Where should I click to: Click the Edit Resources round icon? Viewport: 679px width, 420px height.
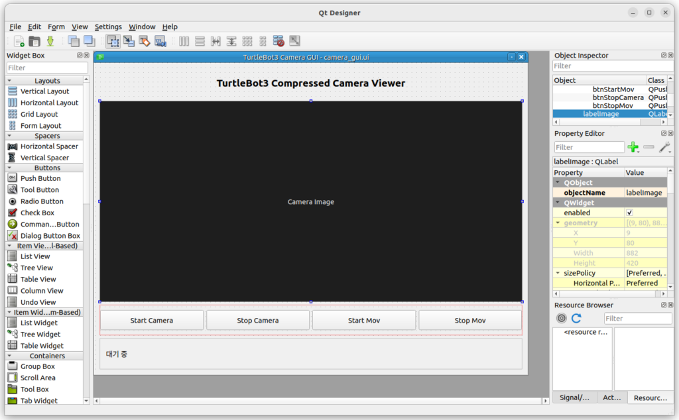coord(562,319)
